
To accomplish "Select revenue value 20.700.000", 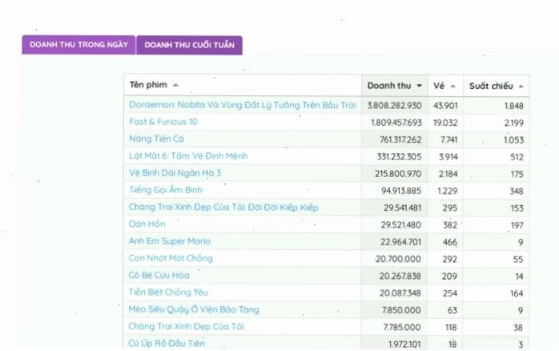I will 398,260.
